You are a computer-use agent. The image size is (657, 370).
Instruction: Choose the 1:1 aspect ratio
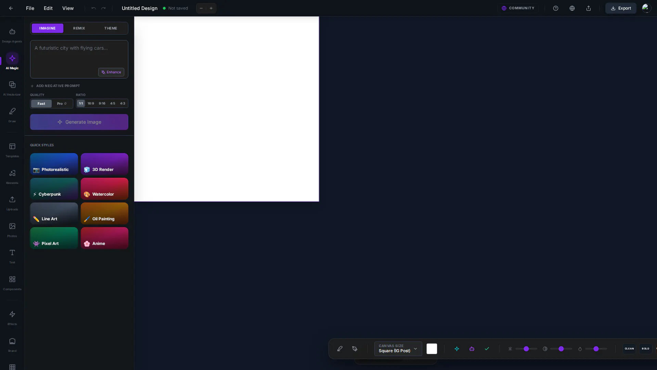pos(81,103)
